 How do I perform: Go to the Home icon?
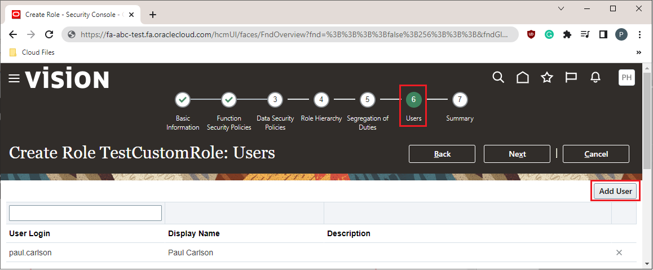(x=523, y=78)
